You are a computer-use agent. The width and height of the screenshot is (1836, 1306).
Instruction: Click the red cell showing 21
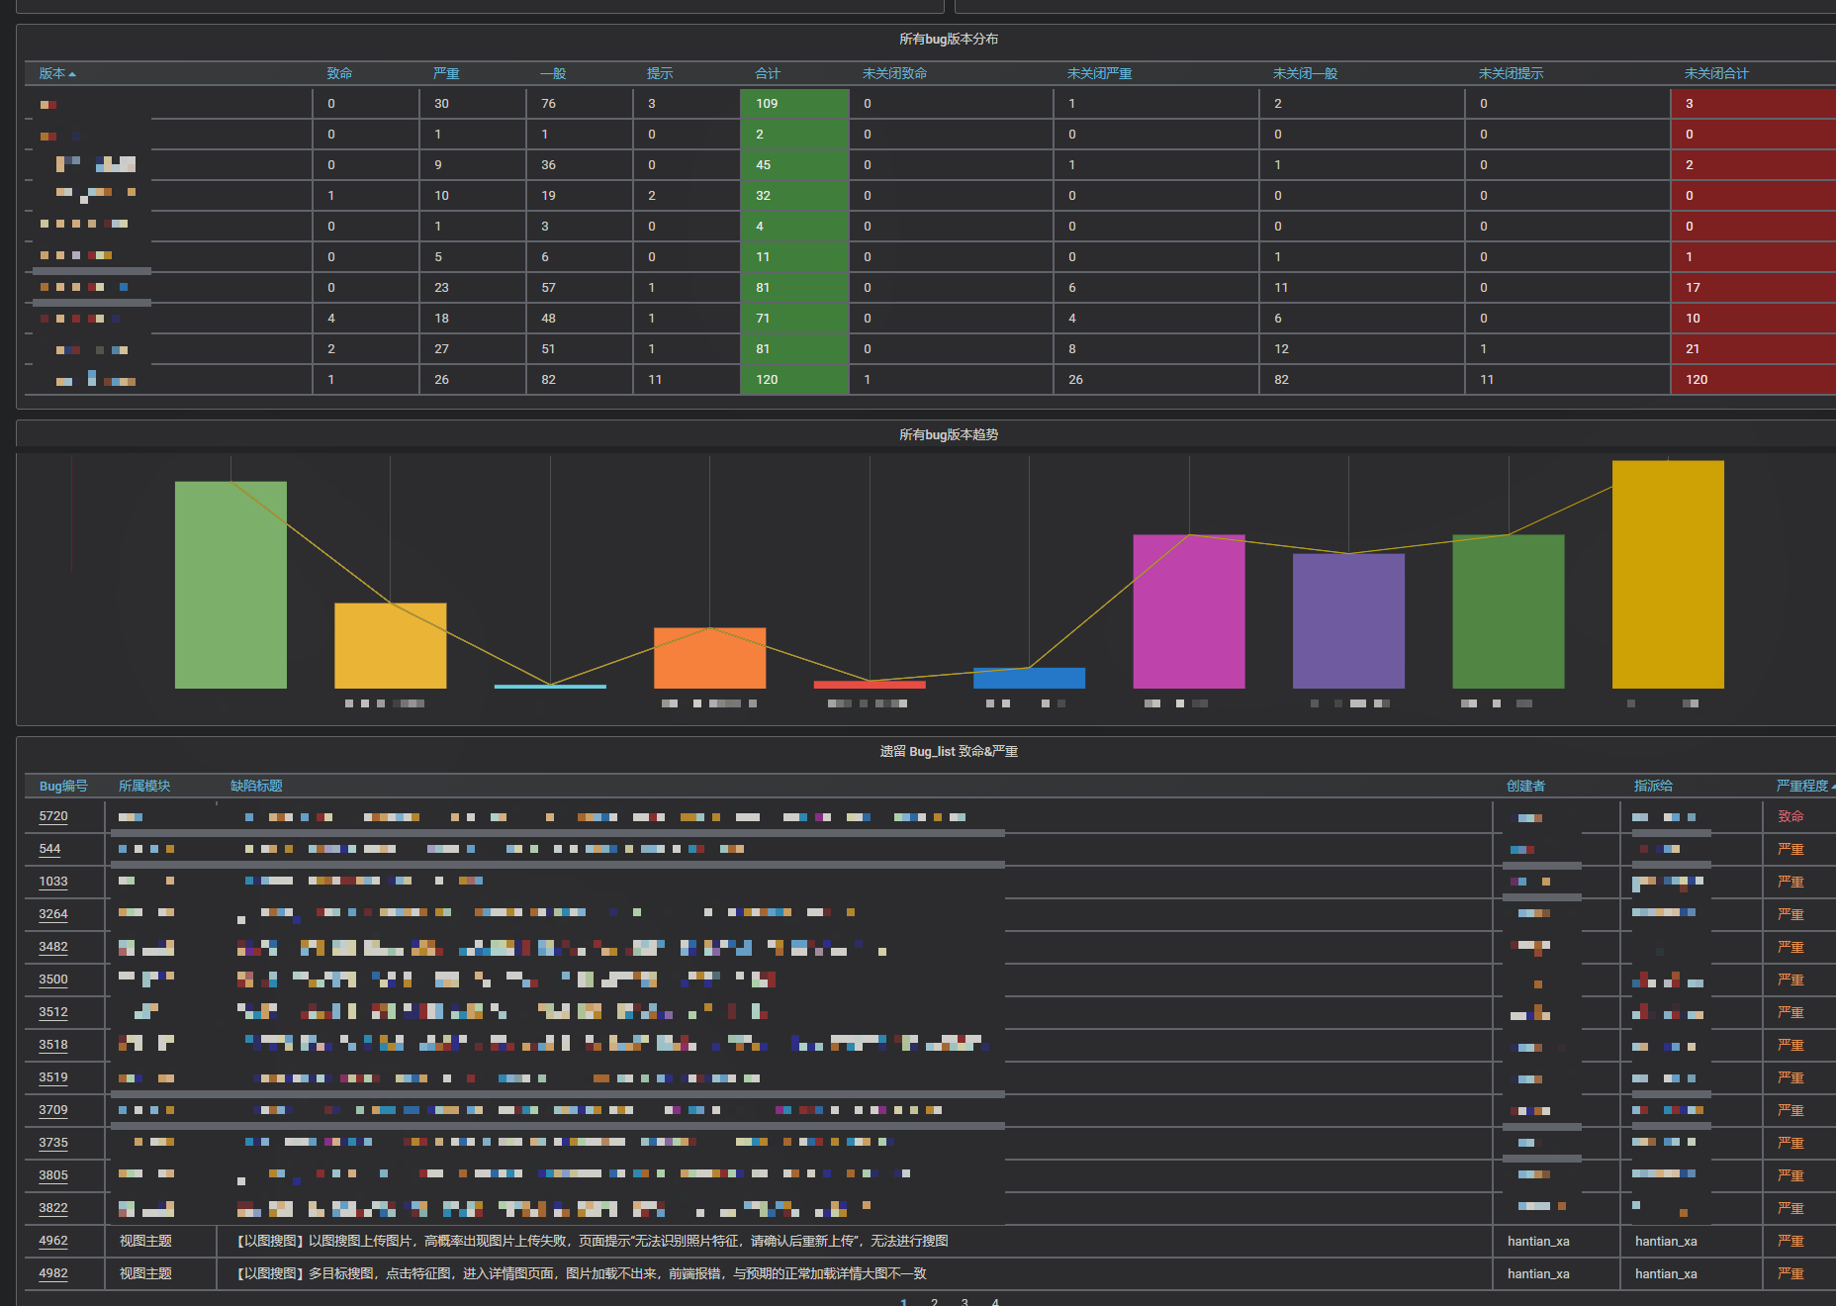click(1753, 349)
